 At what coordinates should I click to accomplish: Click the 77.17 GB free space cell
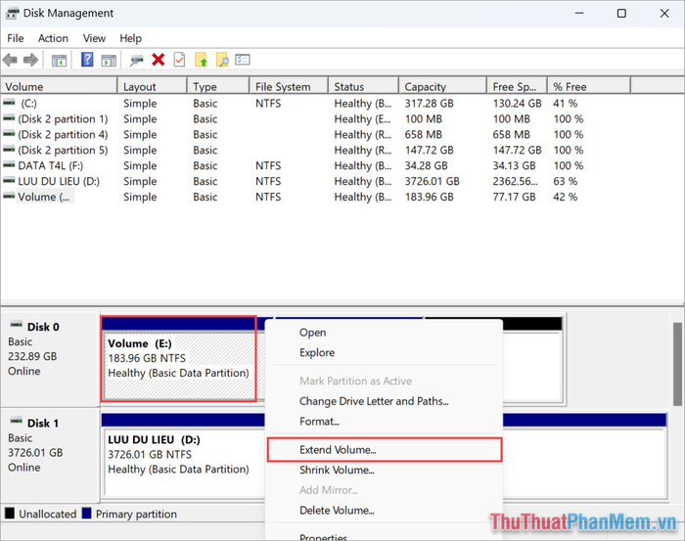pyautogui.click(x=514, y=198)
